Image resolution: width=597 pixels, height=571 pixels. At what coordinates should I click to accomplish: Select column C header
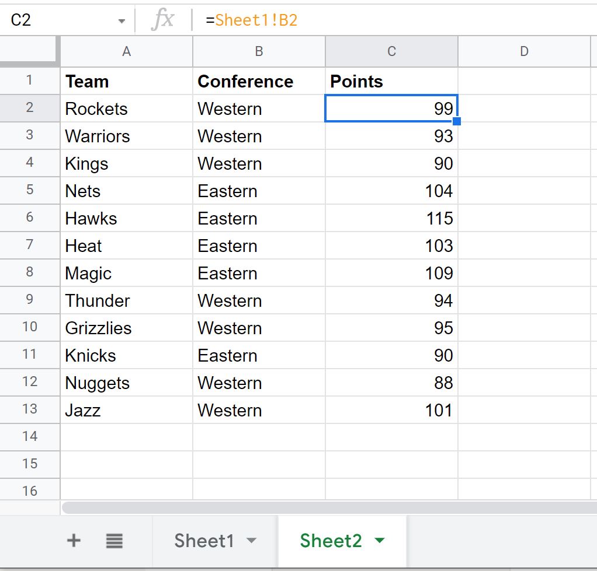(x=391, y=51)
